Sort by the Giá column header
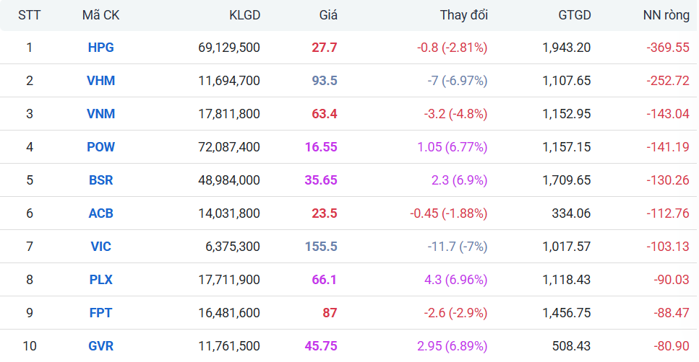Screen dimensions: 699x362 (x=328, y=15)
